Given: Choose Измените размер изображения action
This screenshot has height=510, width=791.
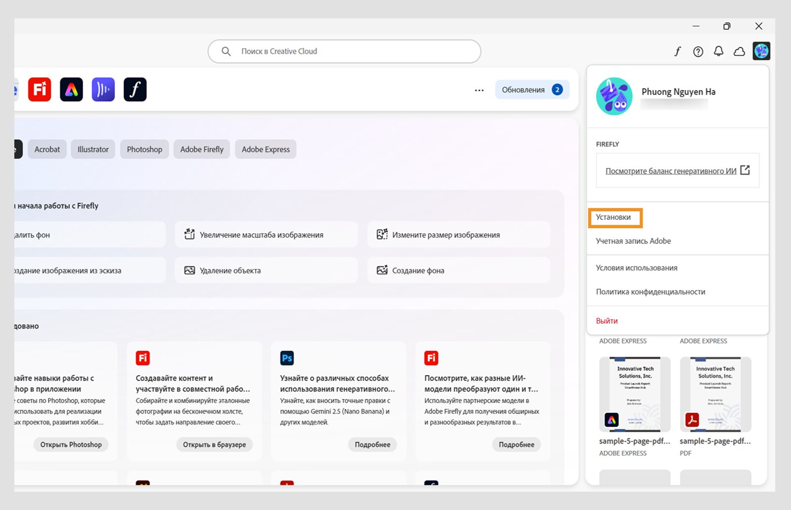Looking at the screenshot, I should click(458, 235).
